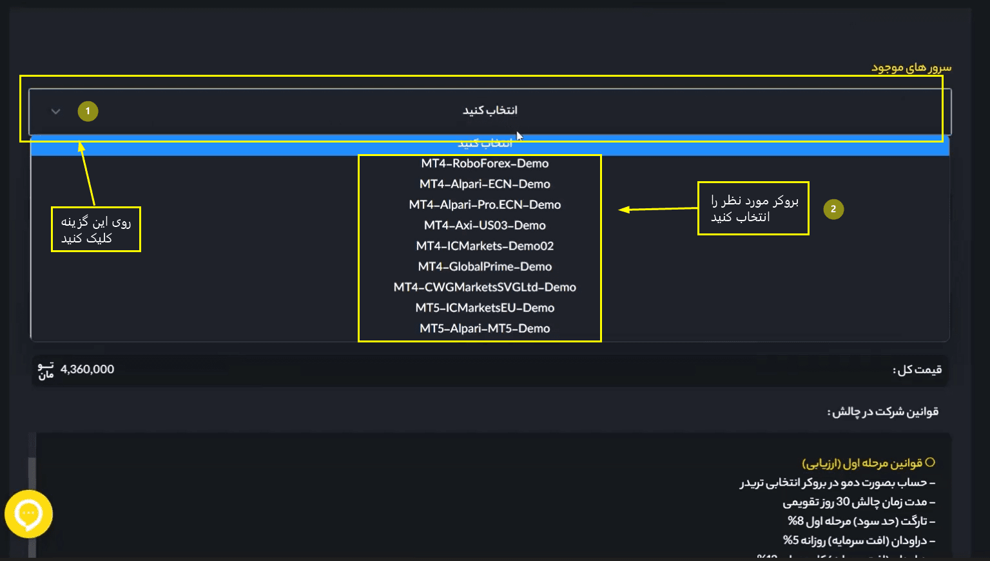The width and height of the screenshot is (990, 561).
Task: Click the 'قوانین مرحله اول (ارزیابی)' title
Action: 868,463
